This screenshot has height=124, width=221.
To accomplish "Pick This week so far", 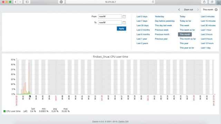I will 187,30.
